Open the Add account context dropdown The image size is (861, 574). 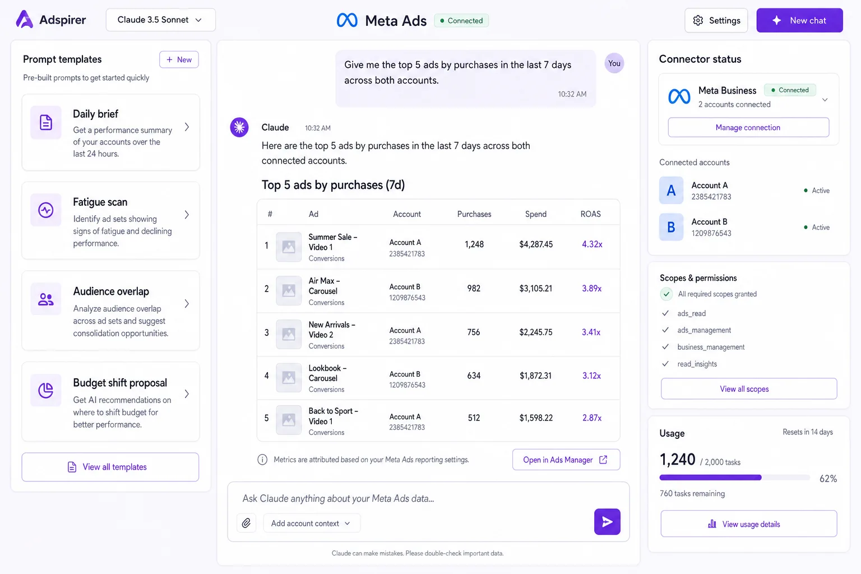pyautogui.click(x=312, y=523)
